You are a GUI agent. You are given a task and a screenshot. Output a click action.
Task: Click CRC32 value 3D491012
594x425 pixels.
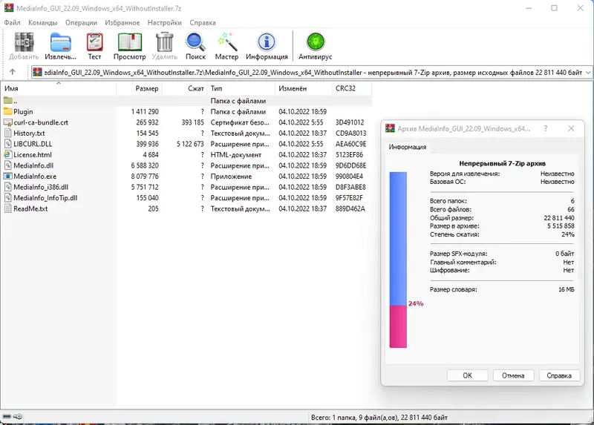click(x=350, y=122)
